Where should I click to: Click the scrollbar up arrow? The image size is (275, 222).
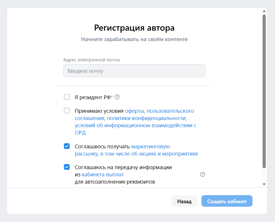263,12
